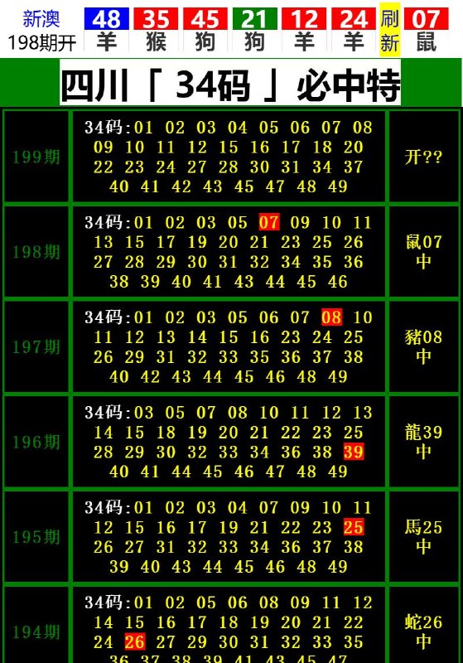Click highlighted 07 in 198期 row
Image resolution: width=463 pixels, height=663 pixels.
click(x=269, y=222)
